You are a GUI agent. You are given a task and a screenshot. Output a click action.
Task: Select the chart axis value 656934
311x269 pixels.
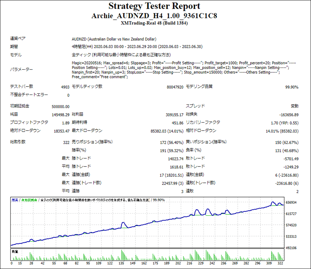291,202
